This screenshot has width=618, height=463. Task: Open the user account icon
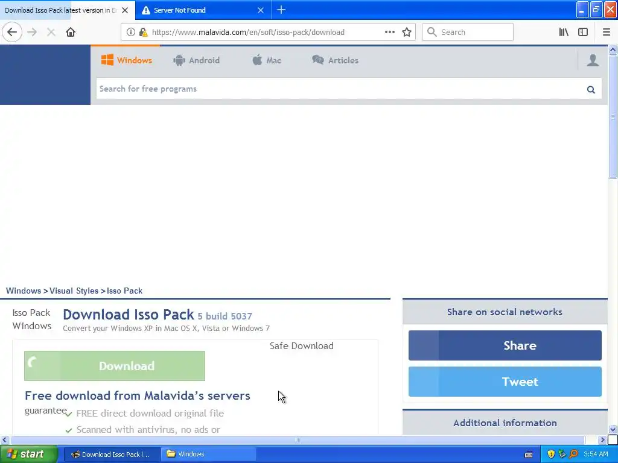pyautogui.click(x=593, y=60)
